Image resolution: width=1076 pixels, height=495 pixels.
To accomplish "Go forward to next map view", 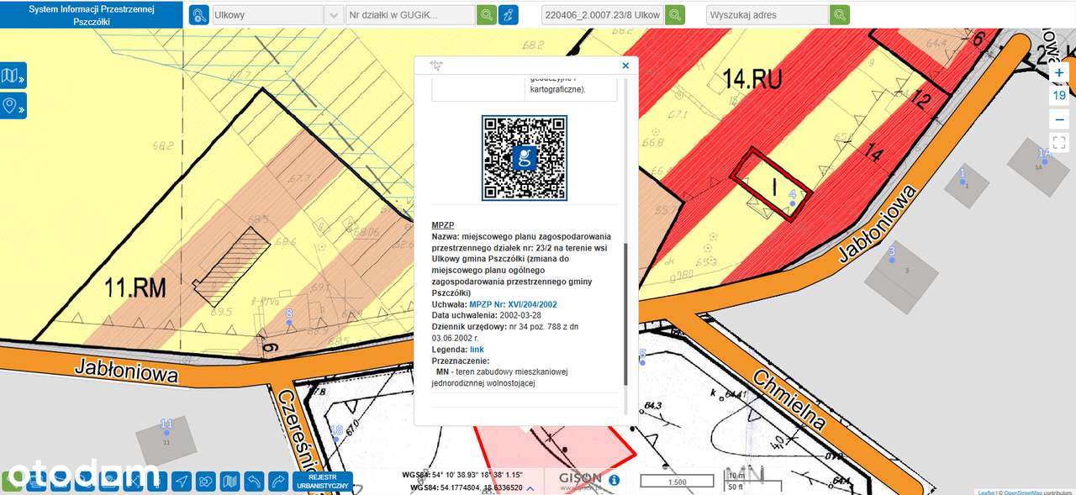I will point(278,482).
